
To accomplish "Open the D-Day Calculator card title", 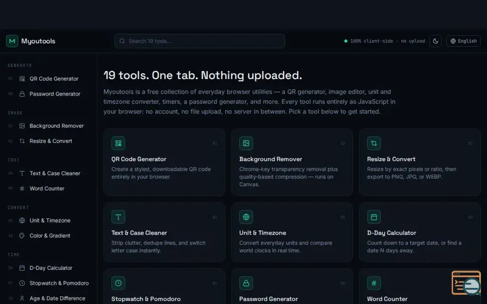I will 391,233.
